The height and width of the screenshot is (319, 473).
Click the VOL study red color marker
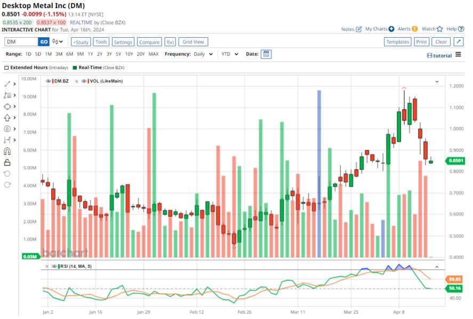tap(89, 81)
